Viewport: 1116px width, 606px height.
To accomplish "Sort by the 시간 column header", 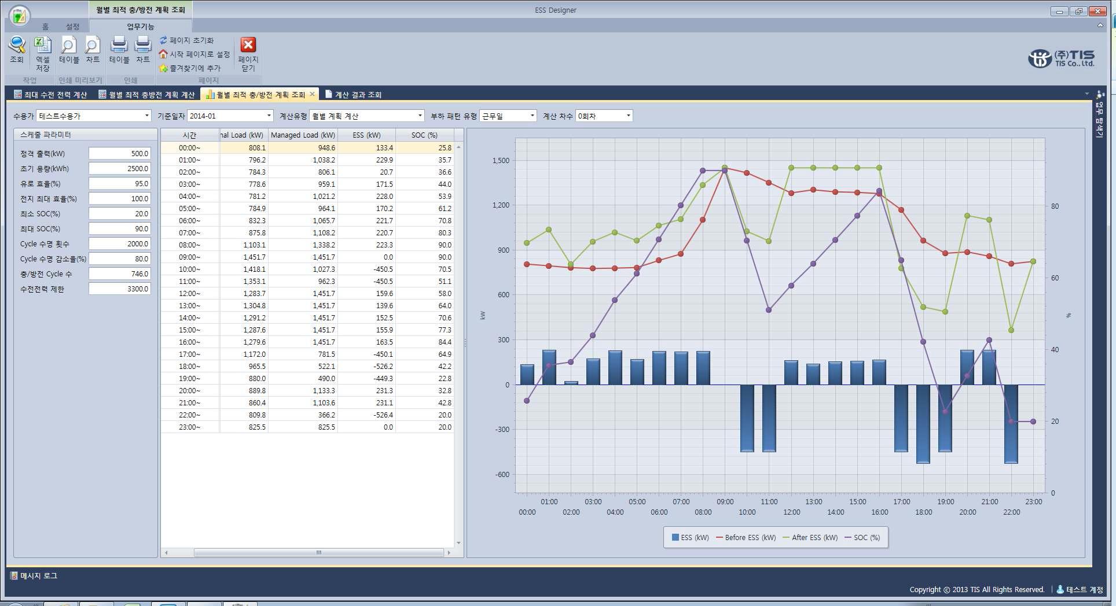I will click(190, 135).
